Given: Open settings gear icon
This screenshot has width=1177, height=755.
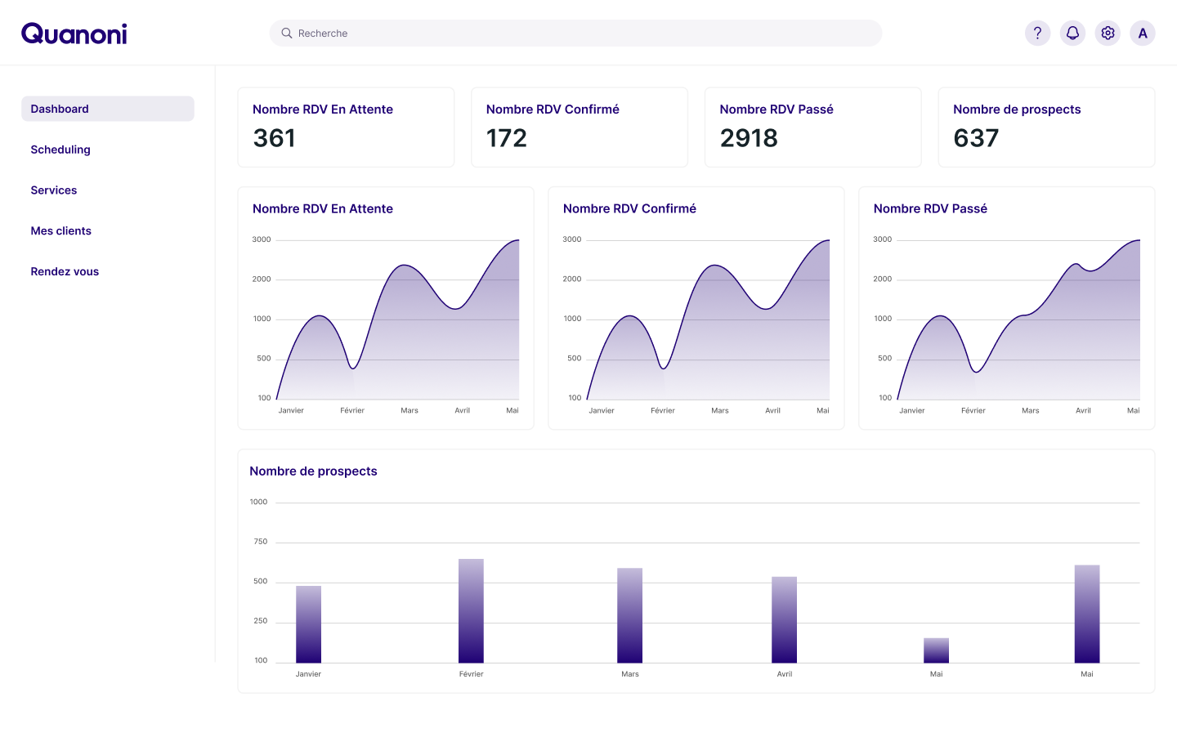Looking at the screenshot, I should click(1108, 34).
